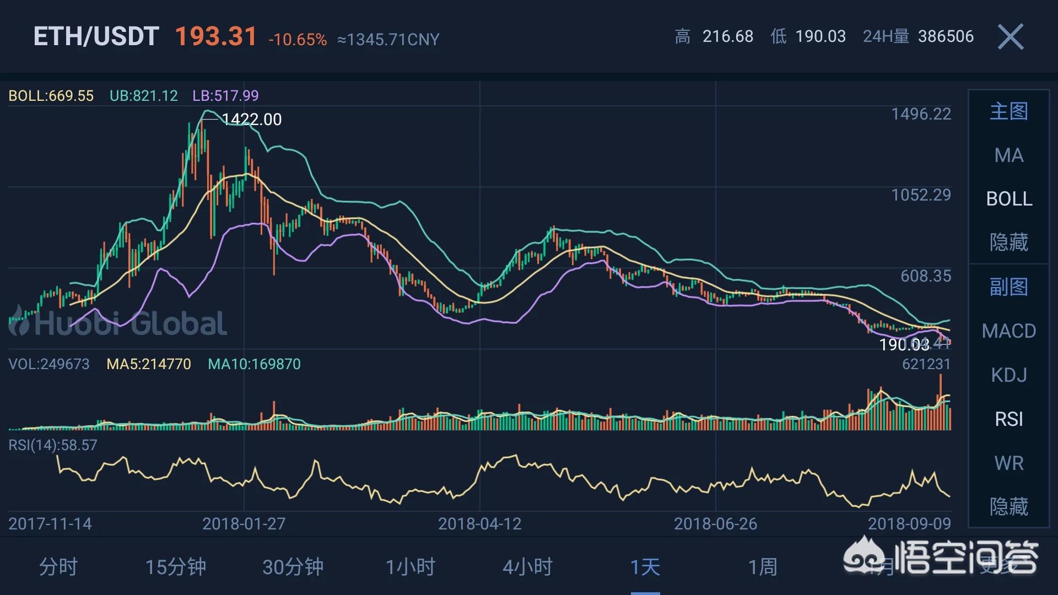Switch to the 分时 time-line tab
Viewport: 1058px width, 595px height.
[58, 567]
